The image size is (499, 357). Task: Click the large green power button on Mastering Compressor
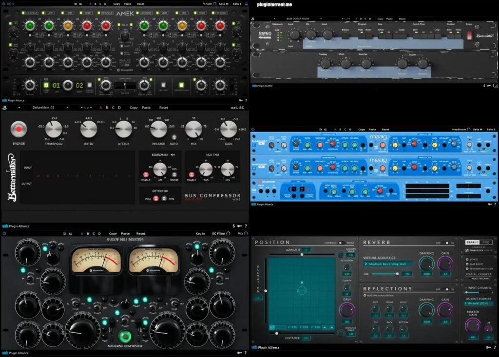[x=125, y=336]
